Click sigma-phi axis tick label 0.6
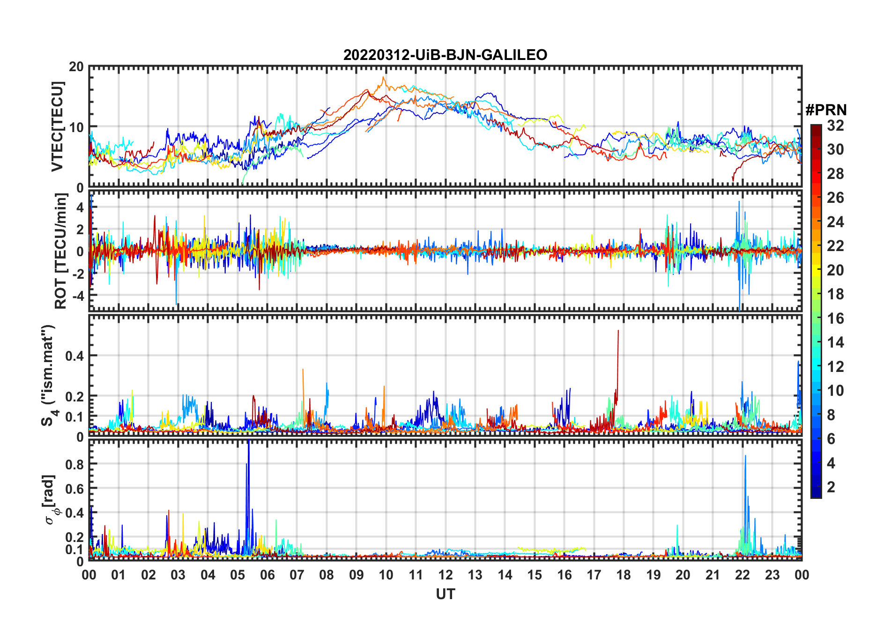 [74, 489]
